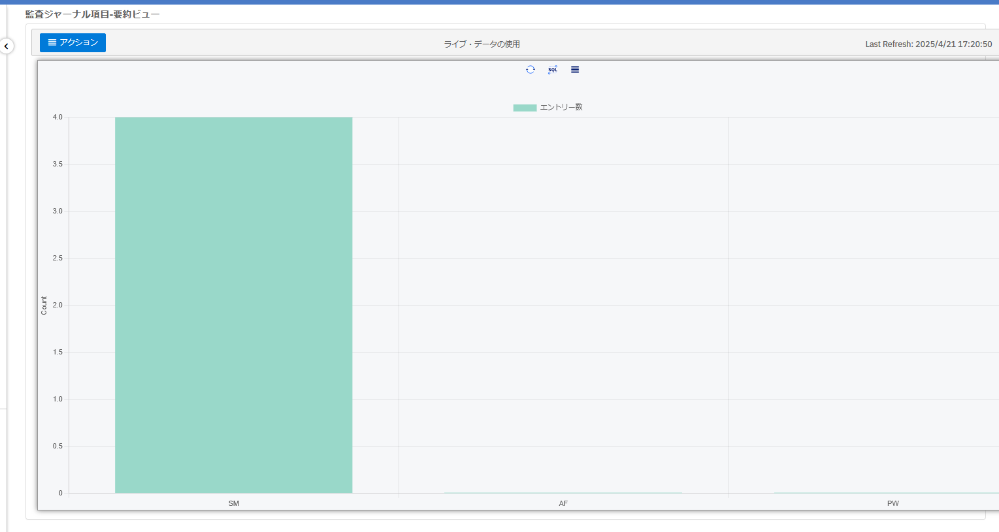The width and height of the screenshot is (999, 532).
Task: Collapse the left sidebar chevron
Action: [x=7, y=46]
